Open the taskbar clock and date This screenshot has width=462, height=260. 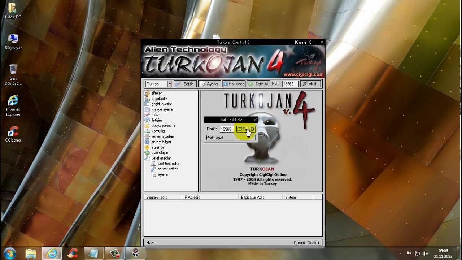[443, 253]
